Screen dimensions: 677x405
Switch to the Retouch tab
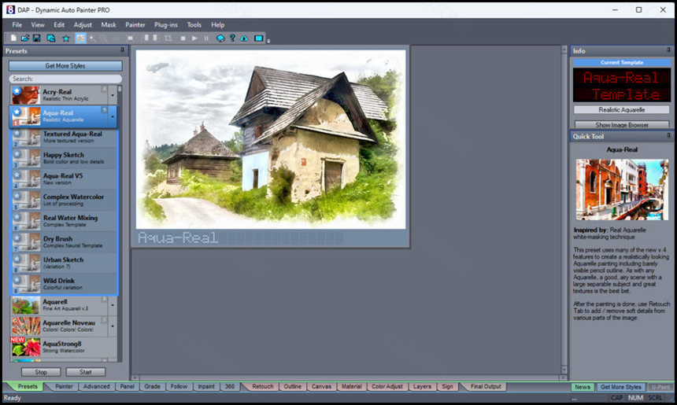pyautogui.click(x=262, y=386)
